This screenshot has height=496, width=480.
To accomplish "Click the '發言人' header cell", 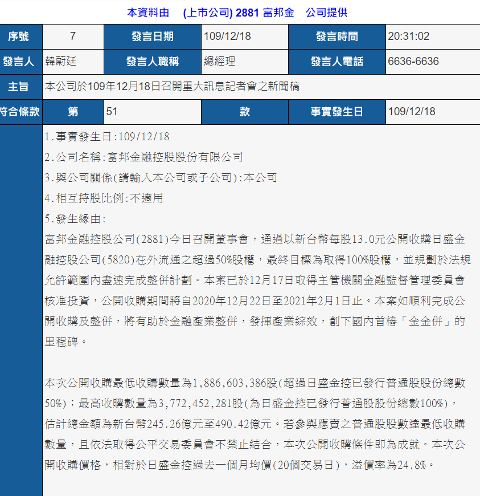I will tap(21, 62).
